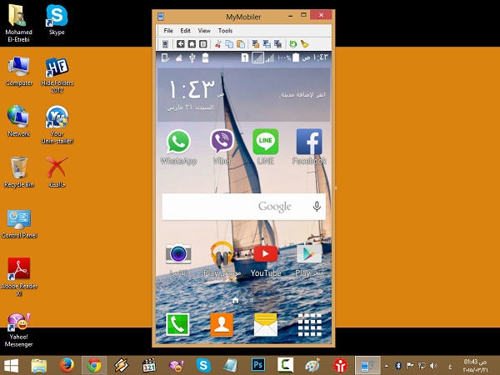This screenshot has width=500, height=375.
Task: Select the Computer desktop icon
Action: coord(19,72)
